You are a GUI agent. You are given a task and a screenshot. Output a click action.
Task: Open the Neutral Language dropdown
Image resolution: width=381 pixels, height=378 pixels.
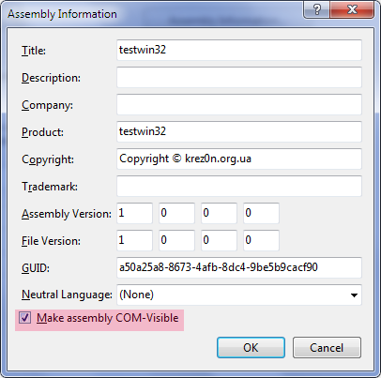pyautogui.click(x=239, y=295)
